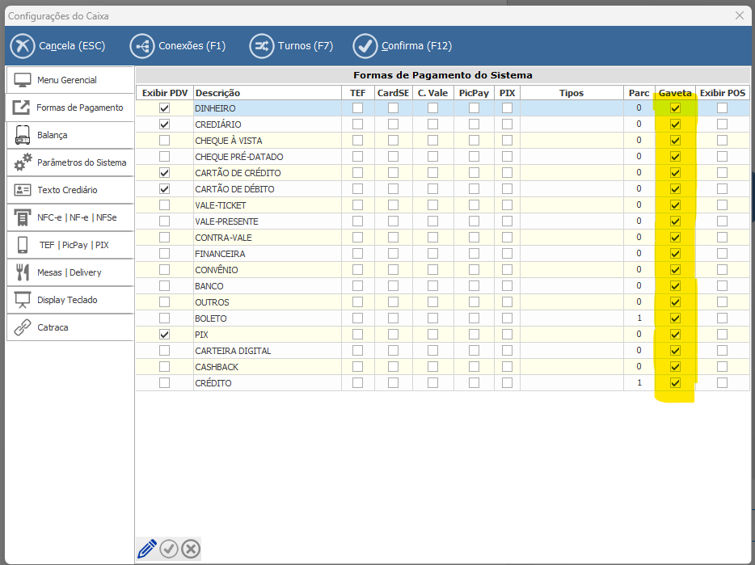Toggle the PIX column checkbox in PIX row

pyautogui.click(x=507, y=335)
